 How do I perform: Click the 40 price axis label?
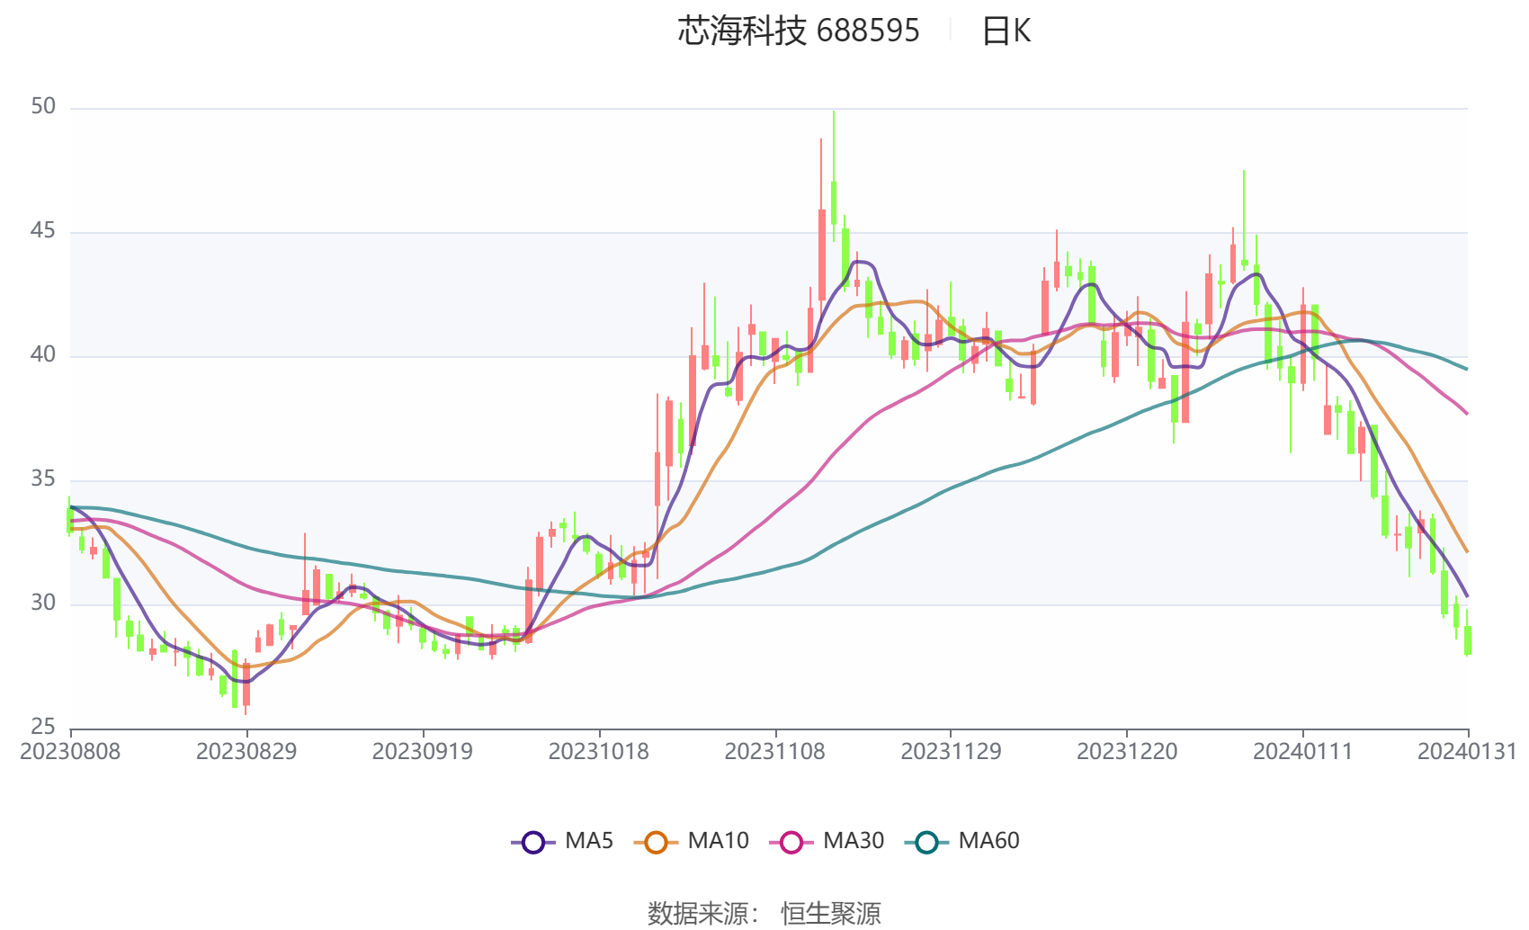(43, 355)
